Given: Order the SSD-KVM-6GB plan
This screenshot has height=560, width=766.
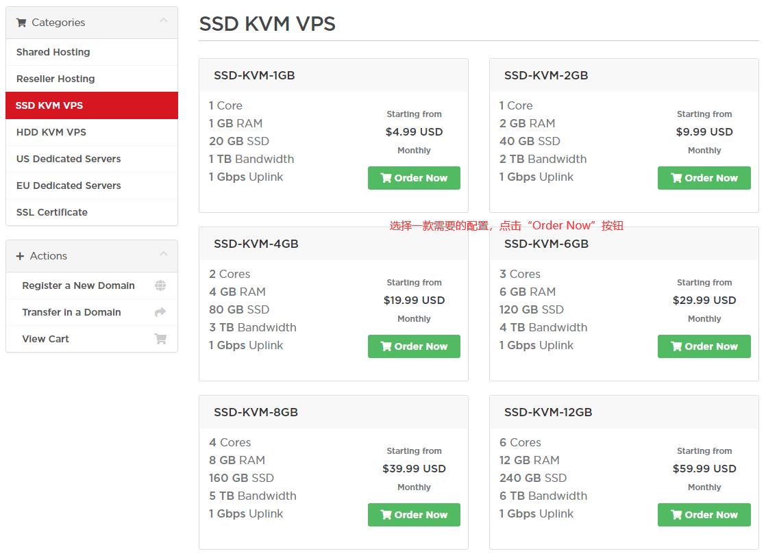Looking at the screenshot, I should coord(704,346).
